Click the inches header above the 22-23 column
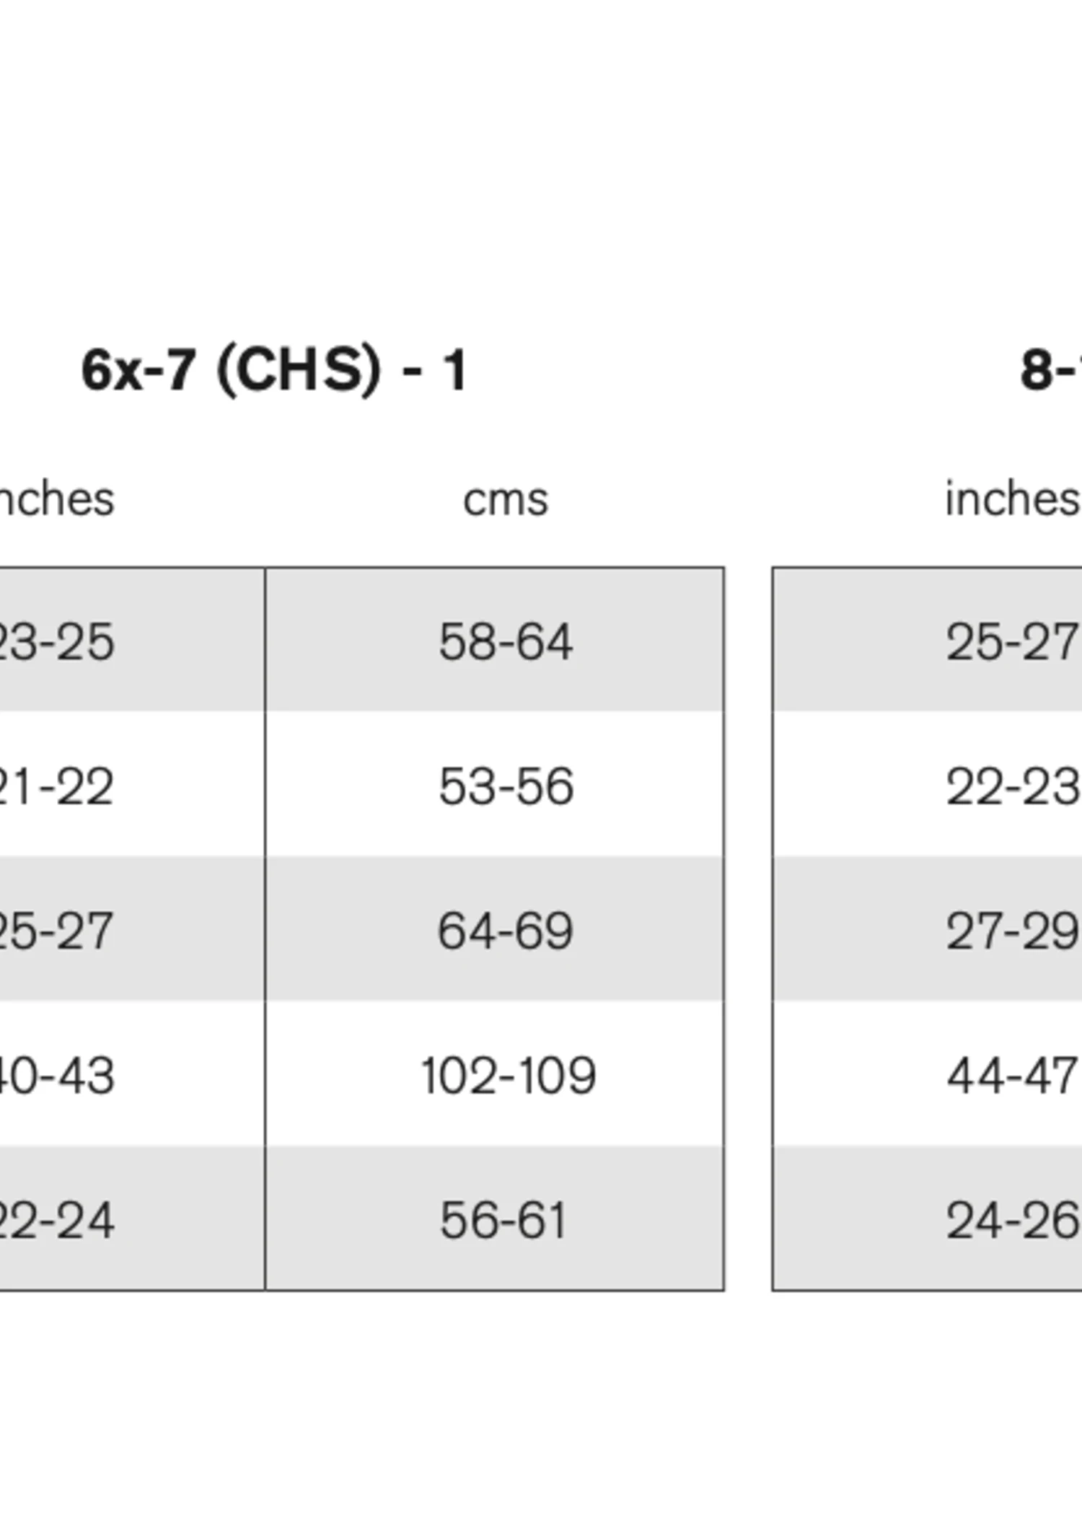Image resolution: width=1082 pixels, height=1515 pixels. pyautogui.click(x=1011, y=499)
